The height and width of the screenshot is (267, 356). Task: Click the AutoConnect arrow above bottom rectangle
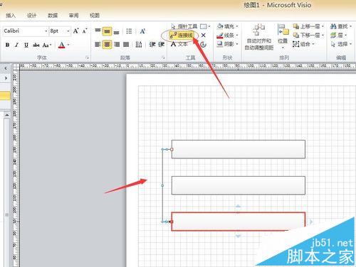pyautogui.click(x=238, y=207)
